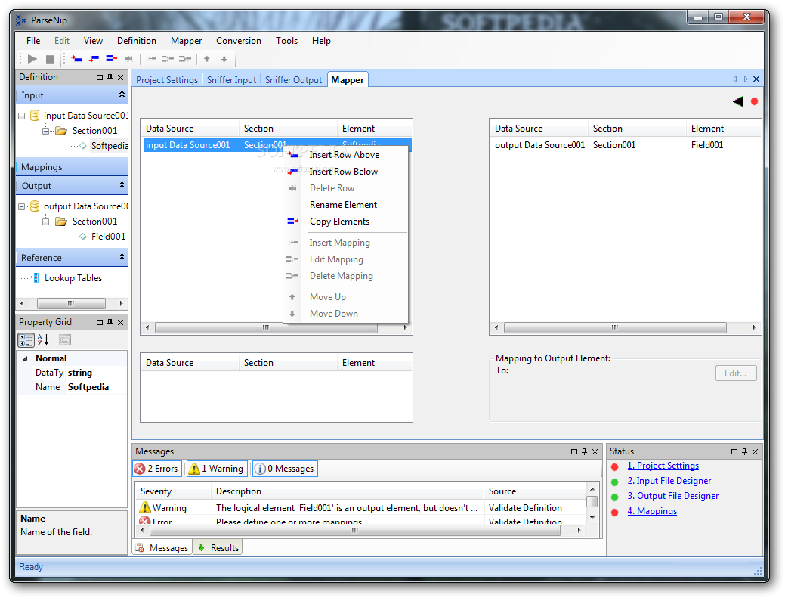Screen dimensions: 785x598
Task: Select the Softpedia node in Input tree
Action: point(109,146)
